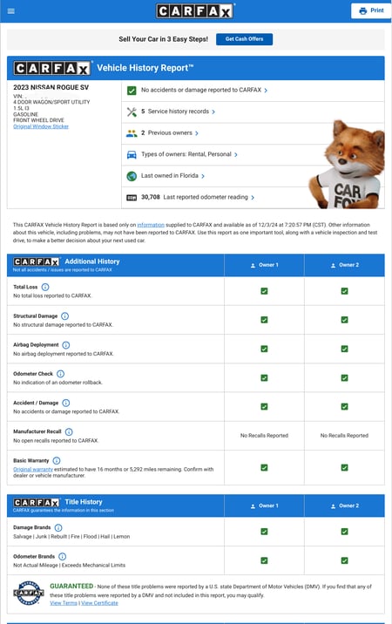Expand No accidents or damage reported chevron
The height and width of the screenshot is (624, 392).
point(266,91)
